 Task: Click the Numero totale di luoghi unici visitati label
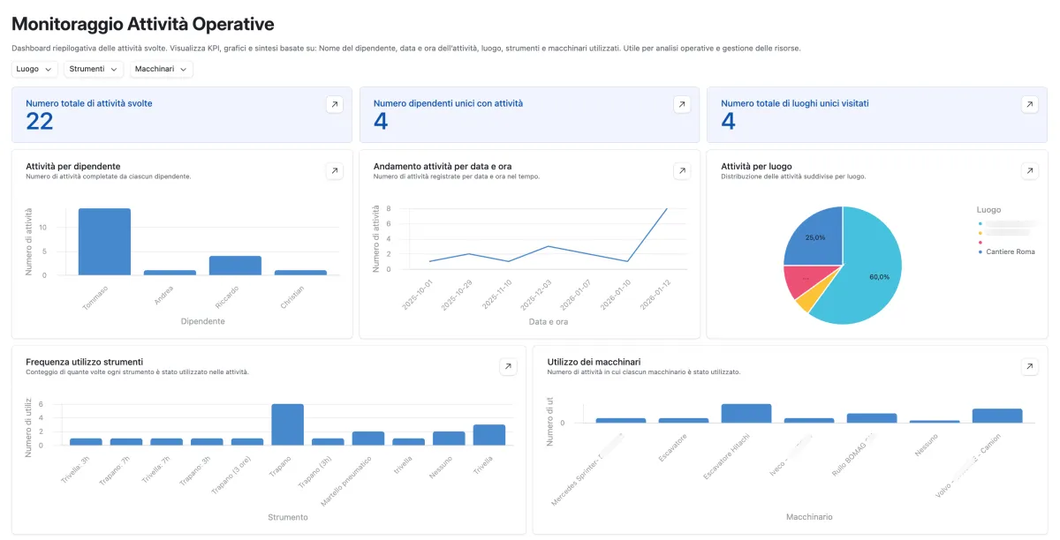[x=795, y=103]
